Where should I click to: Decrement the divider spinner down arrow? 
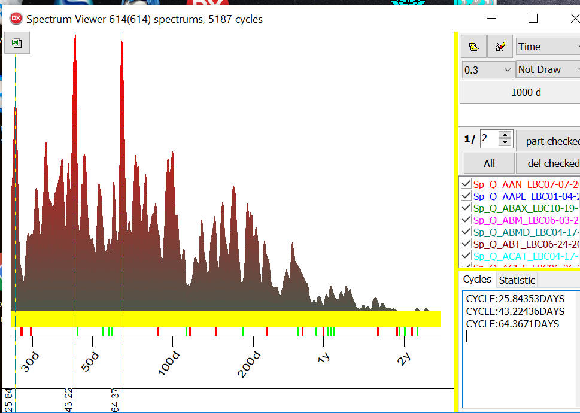505,143
